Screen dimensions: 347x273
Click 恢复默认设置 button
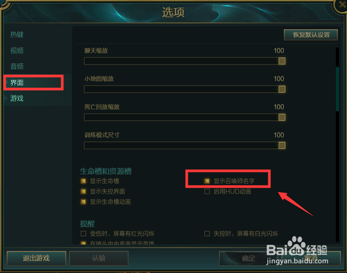(x=311, y=35)
